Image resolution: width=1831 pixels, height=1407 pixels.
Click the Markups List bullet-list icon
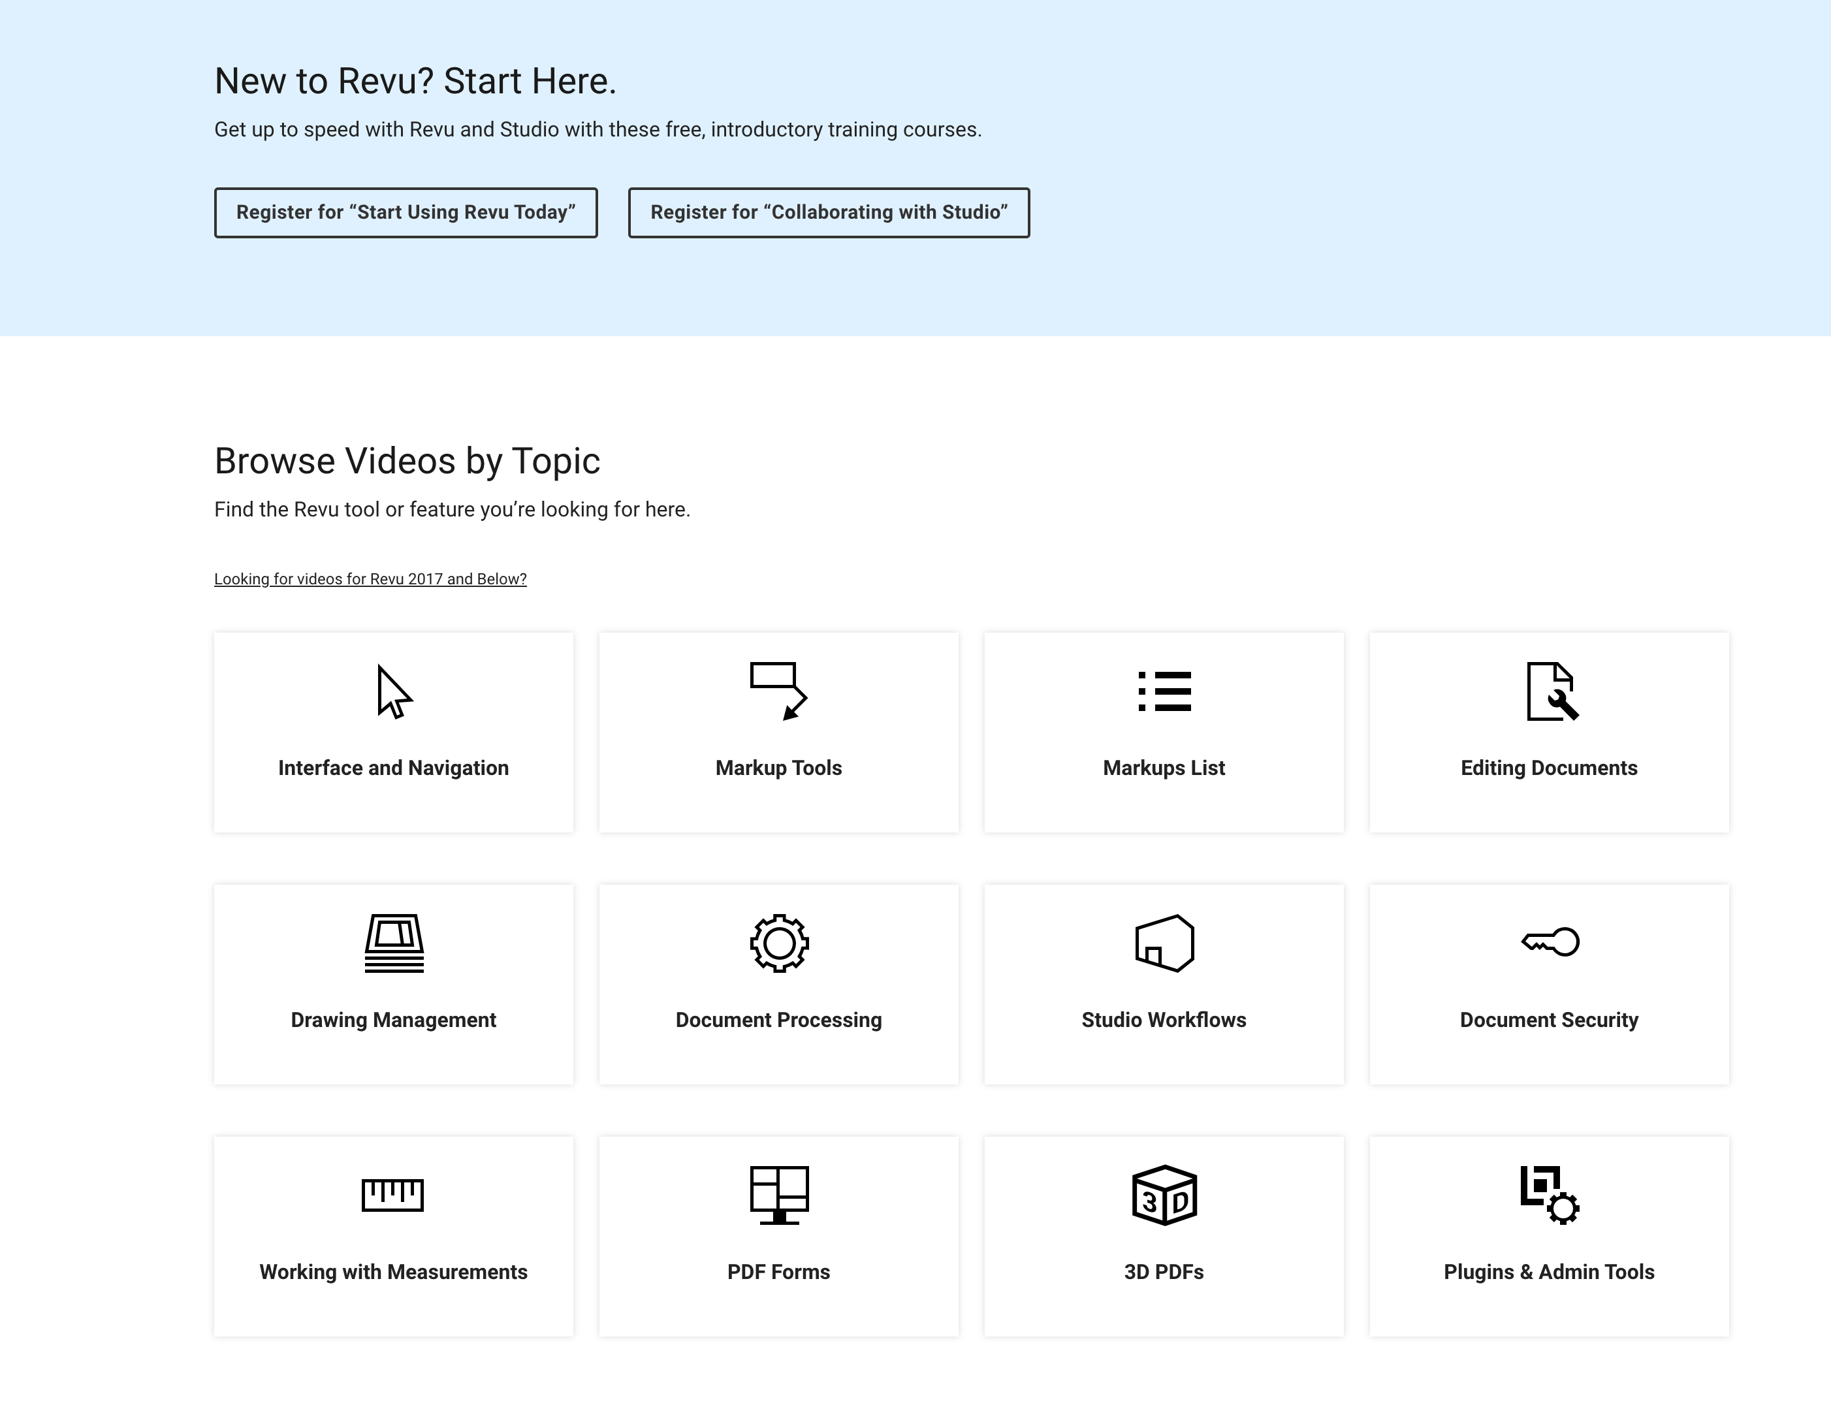pos(1164,692)
